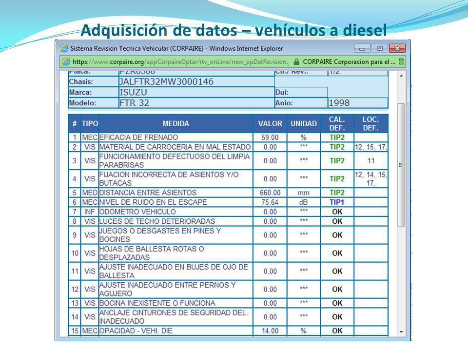Click the scrollbar up arrow
468x351 pixels.
click(x=401, y=76)
